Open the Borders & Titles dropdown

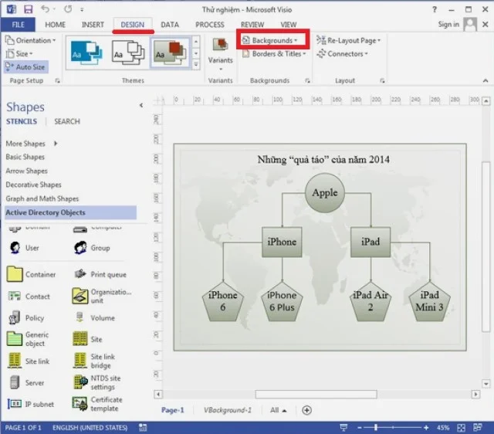[274, 54]
